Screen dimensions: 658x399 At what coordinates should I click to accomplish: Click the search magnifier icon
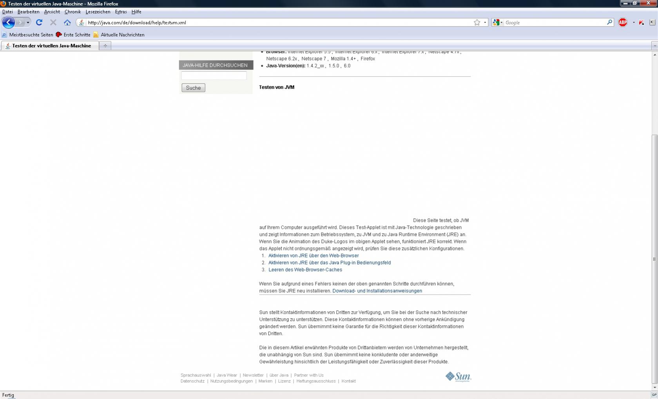(x=609, y=22)
